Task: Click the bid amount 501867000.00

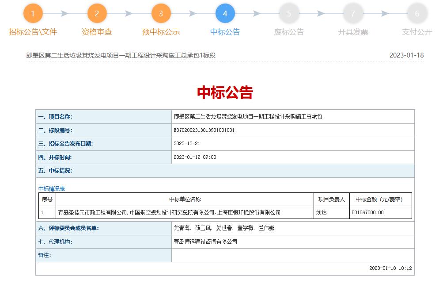Action: (367, 212)
